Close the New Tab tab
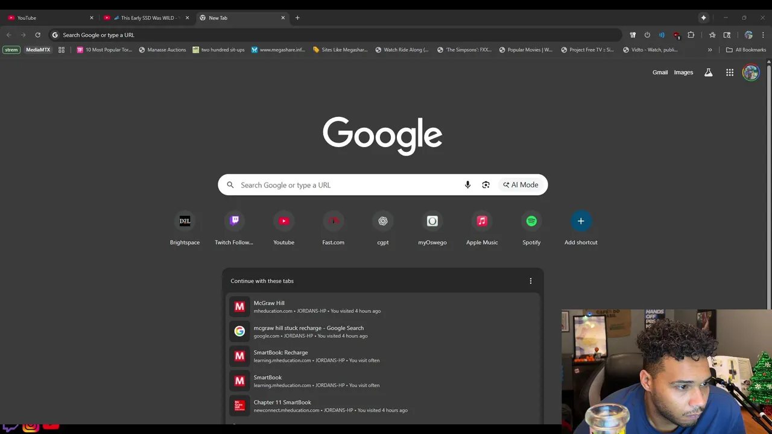This screenshot has width=772, height=434. (x=283, y=18)
